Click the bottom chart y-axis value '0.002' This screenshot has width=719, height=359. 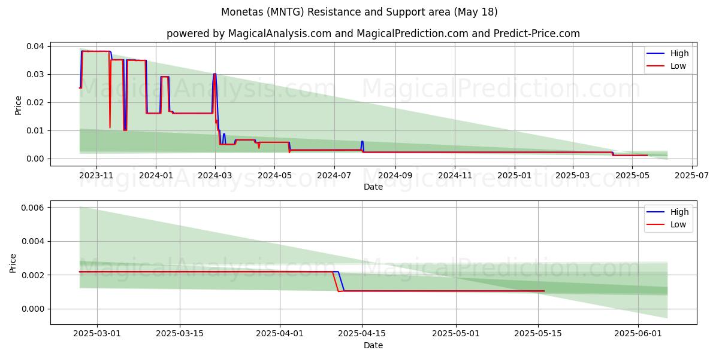(34, 275)
